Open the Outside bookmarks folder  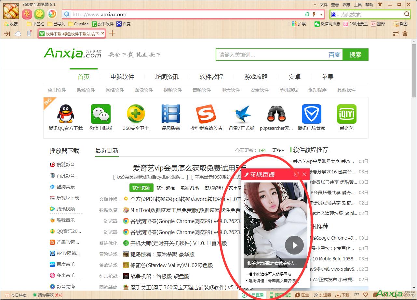coord(78,24)
